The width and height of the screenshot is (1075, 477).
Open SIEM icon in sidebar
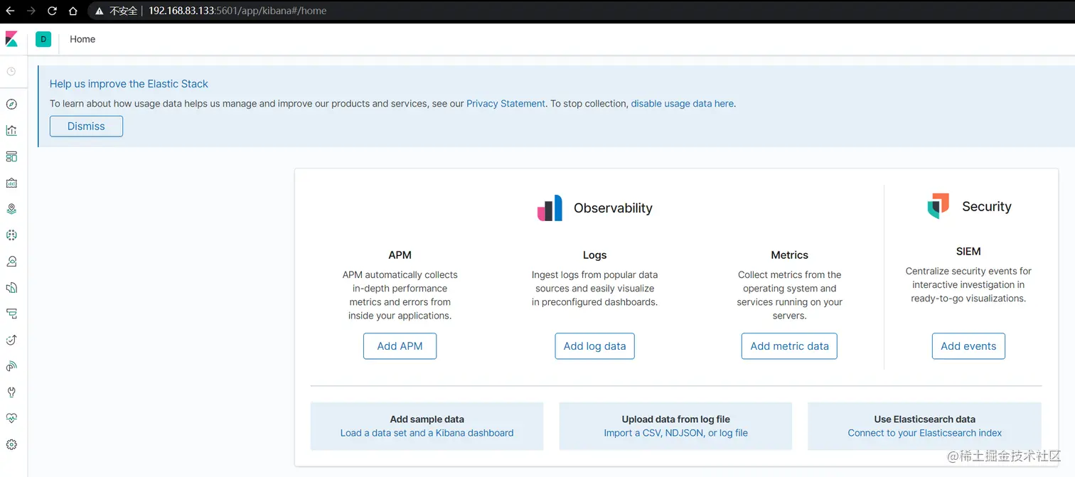pos(11,366)
